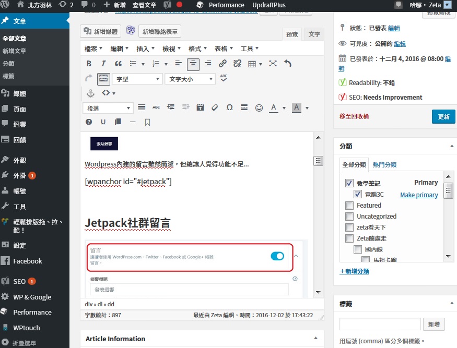The image size is (457, 348).
Task: Insert a blockquote in the editor
Action: tap(118, 64)
